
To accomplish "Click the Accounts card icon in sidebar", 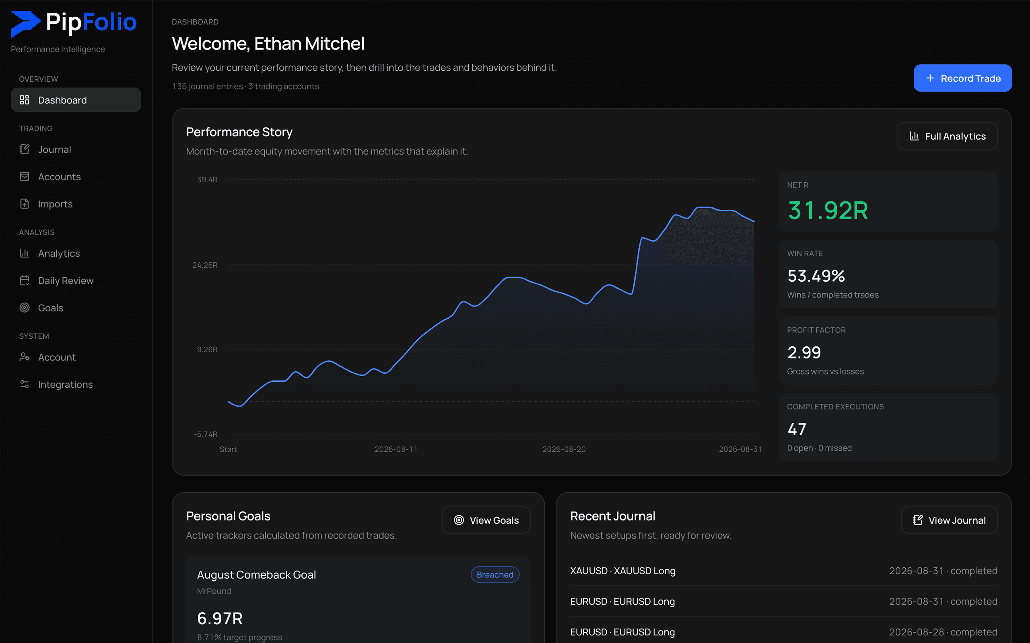I will click(x=25, y=176).
